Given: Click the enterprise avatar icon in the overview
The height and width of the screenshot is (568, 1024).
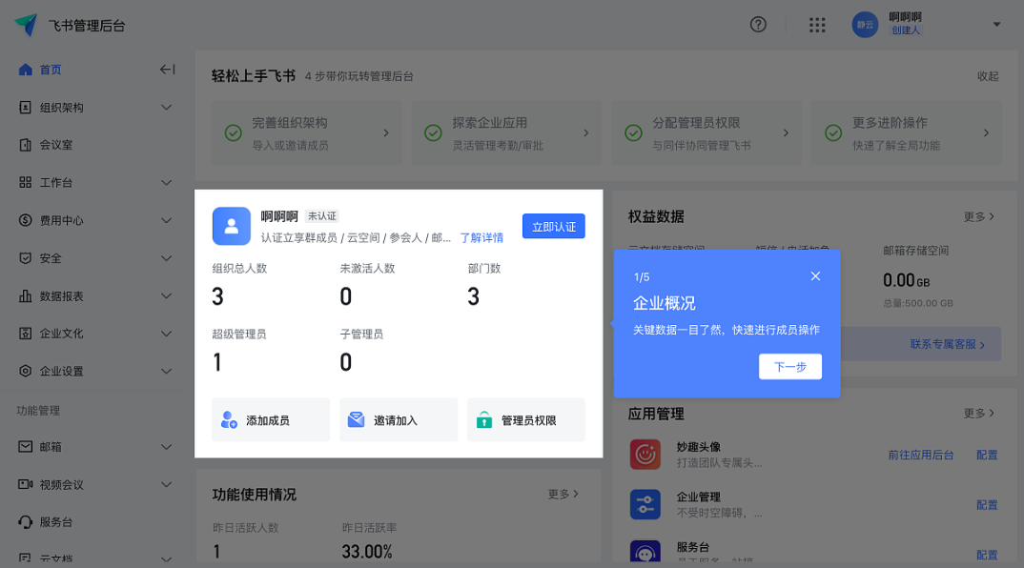Looking at the screenshot, I should 231,226.
